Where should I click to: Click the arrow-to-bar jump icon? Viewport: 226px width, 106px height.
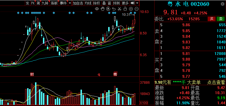[132, 3]
